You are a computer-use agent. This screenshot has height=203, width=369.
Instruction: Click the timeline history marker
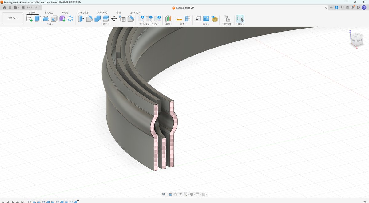(78, 201)
